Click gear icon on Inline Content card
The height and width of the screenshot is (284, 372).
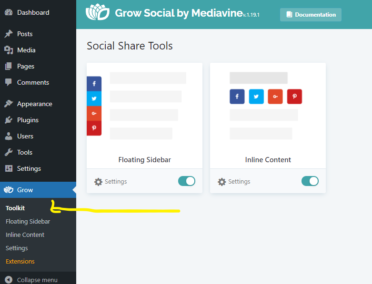(222, 182)
